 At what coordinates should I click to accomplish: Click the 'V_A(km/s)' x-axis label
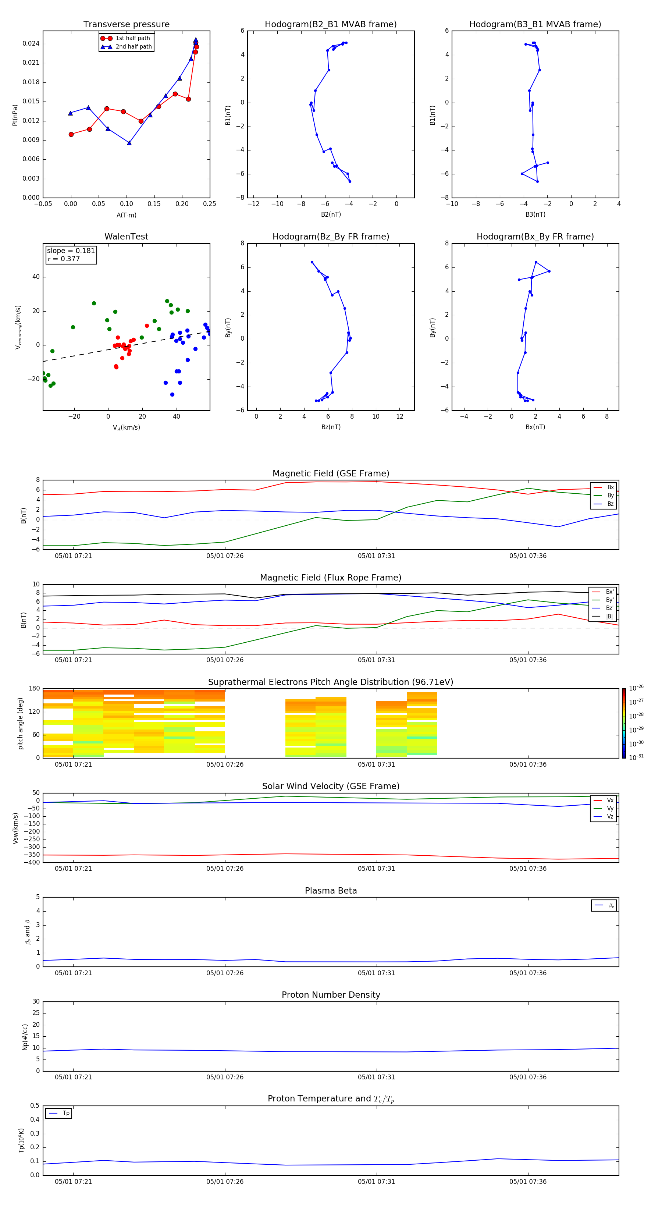(x=126, y=428)
